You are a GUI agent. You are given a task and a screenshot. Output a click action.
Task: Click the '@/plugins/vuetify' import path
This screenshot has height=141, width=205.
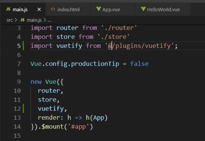(x=139, y=46)
